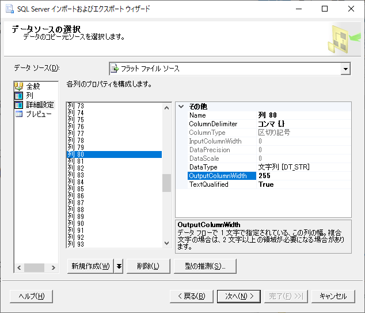Click the プレビュー page icon

pos(18,114)
